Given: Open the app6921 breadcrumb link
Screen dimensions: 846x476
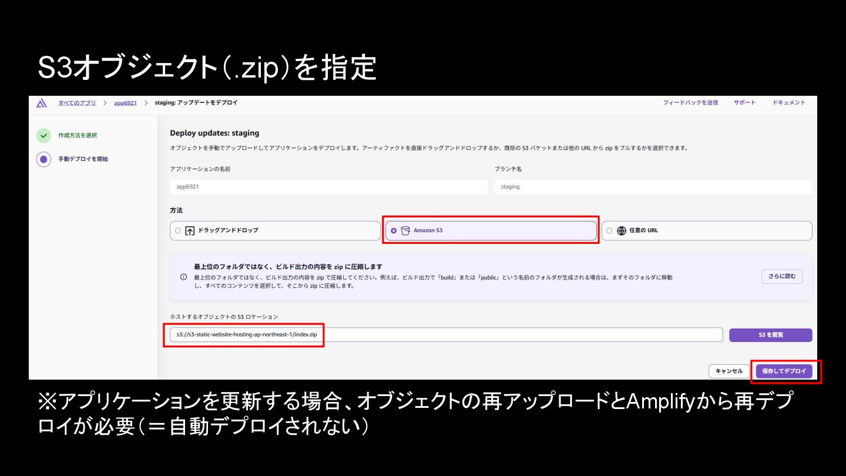Looking at the screenshot, I should (x=125, y=103).
